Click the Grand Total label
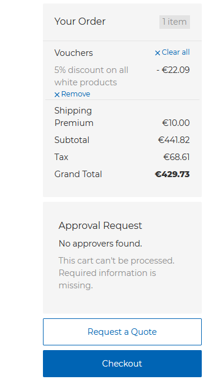The height and width of the screenshot is (386, 220). pos(78,174)
